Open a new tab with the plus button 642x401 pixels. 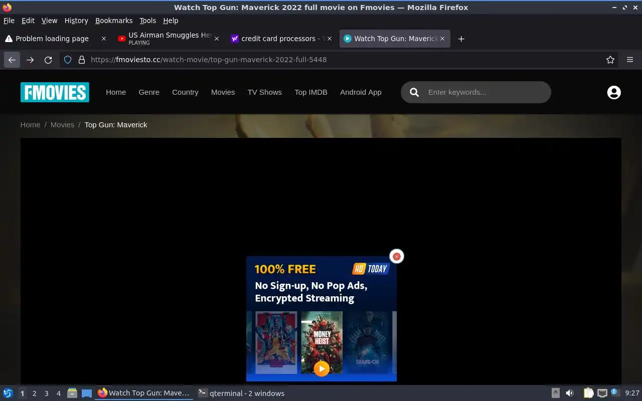click(x=461, y=39)
